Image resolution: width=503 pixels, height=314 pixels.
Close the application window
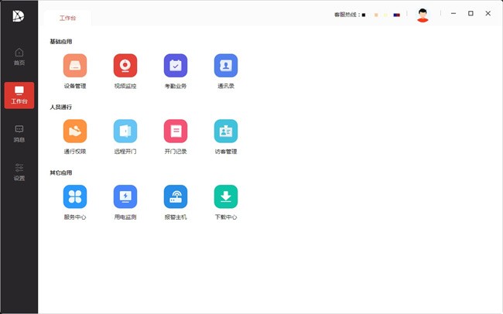point(488,13)
